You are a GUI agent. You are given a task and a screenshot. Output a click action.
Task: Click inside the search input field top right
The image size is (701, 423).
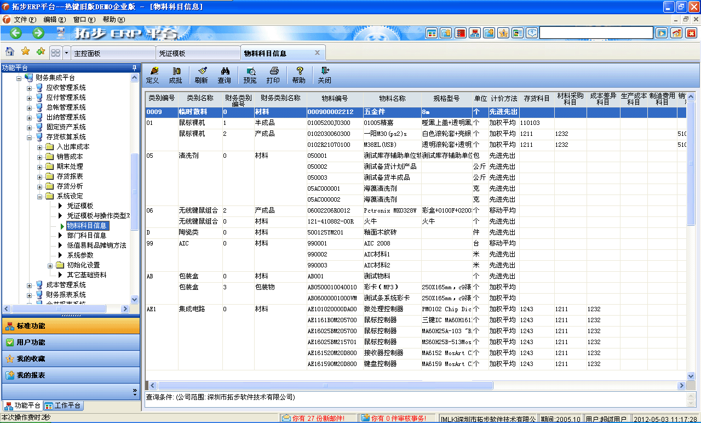pyautogui.click(x=597, y=32)
